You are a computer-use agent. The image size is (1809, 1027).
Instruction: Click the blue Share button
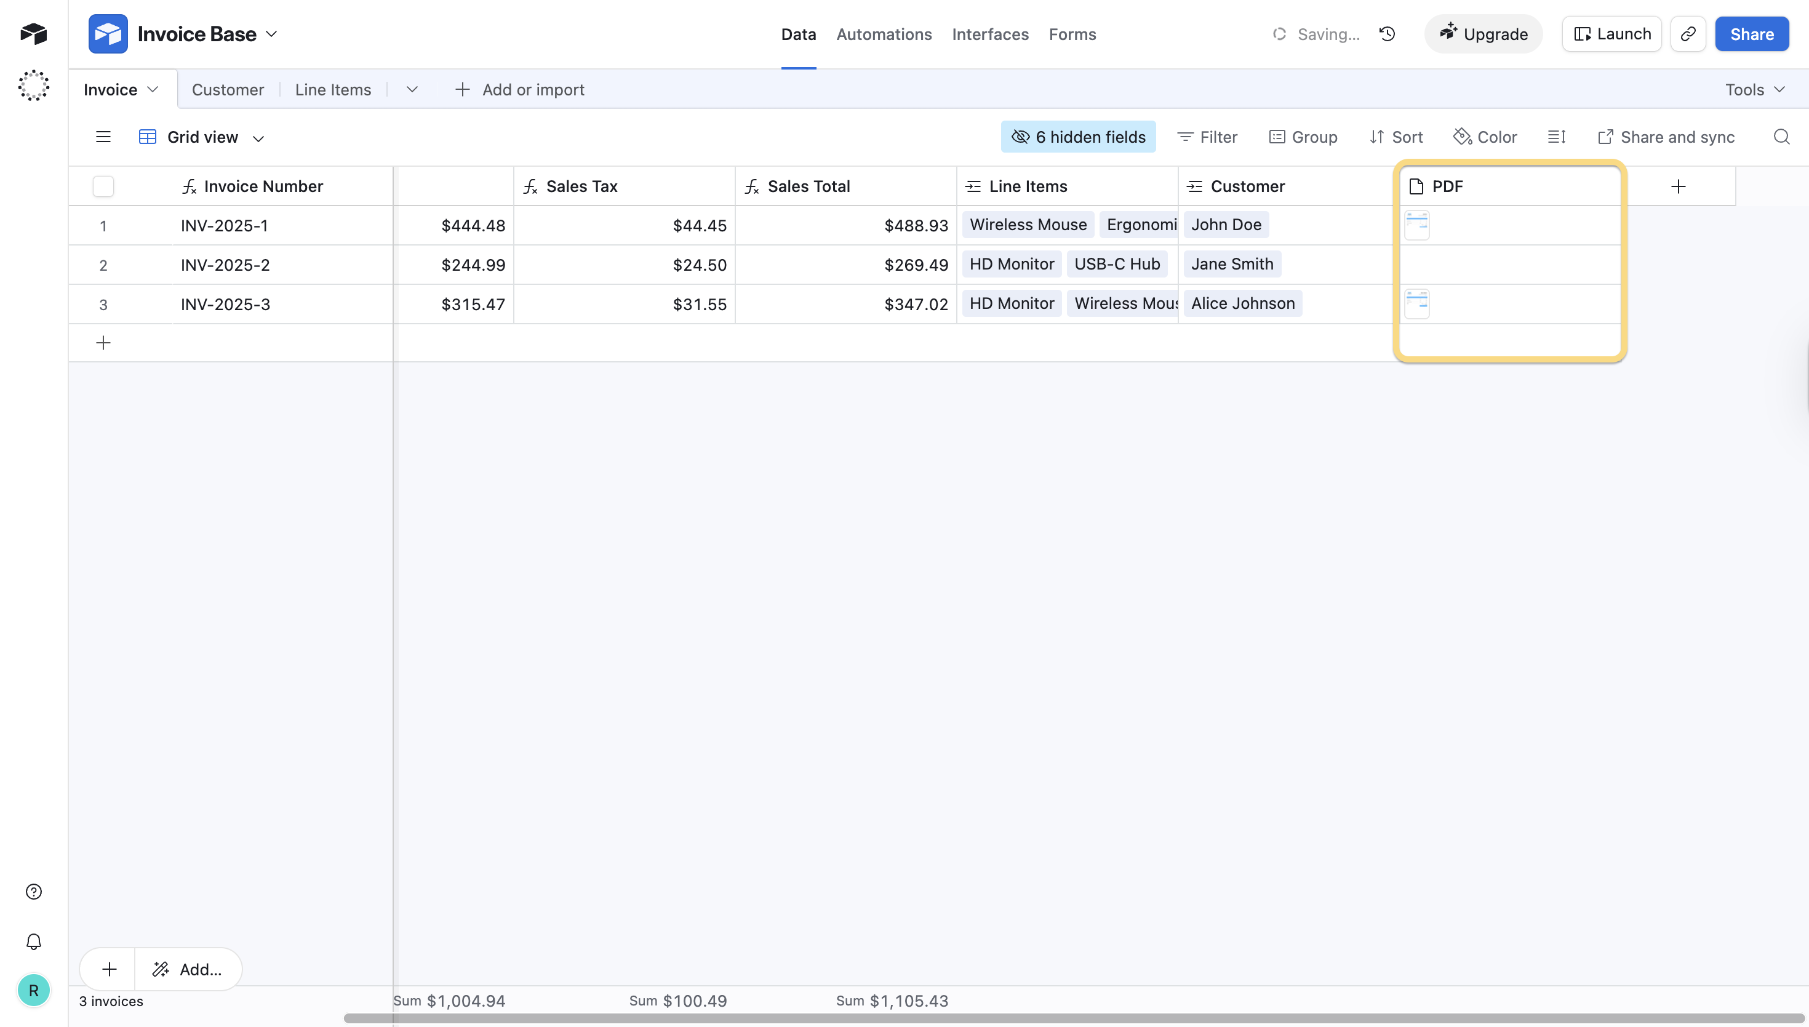click(x=1751, y=34)
